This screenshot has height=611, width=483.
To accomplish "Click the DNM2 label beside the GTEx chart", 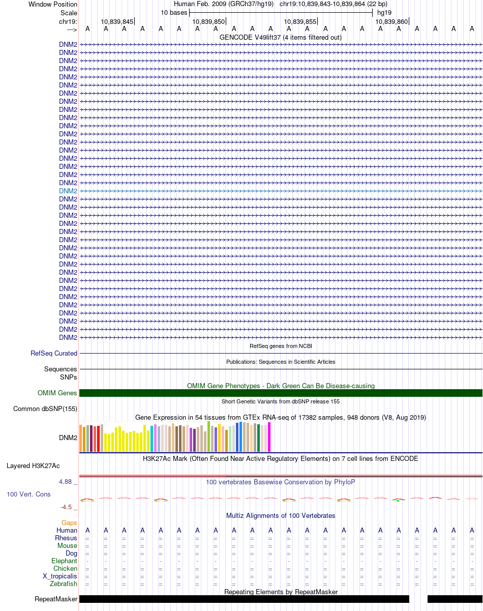I will coord(68,437).
